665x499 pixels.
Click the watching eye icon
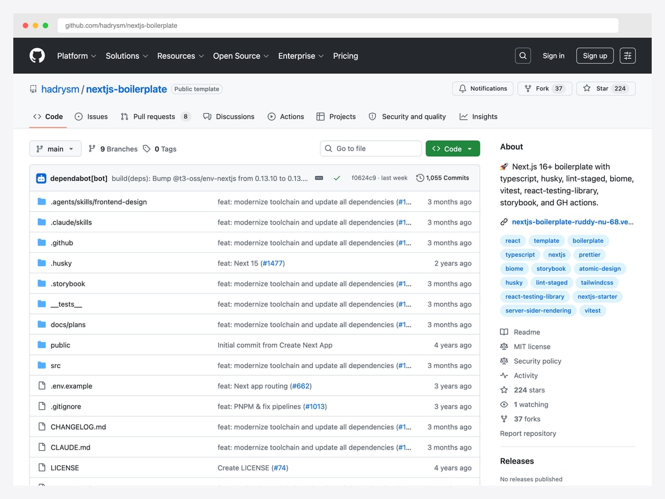tap(504, 405)
